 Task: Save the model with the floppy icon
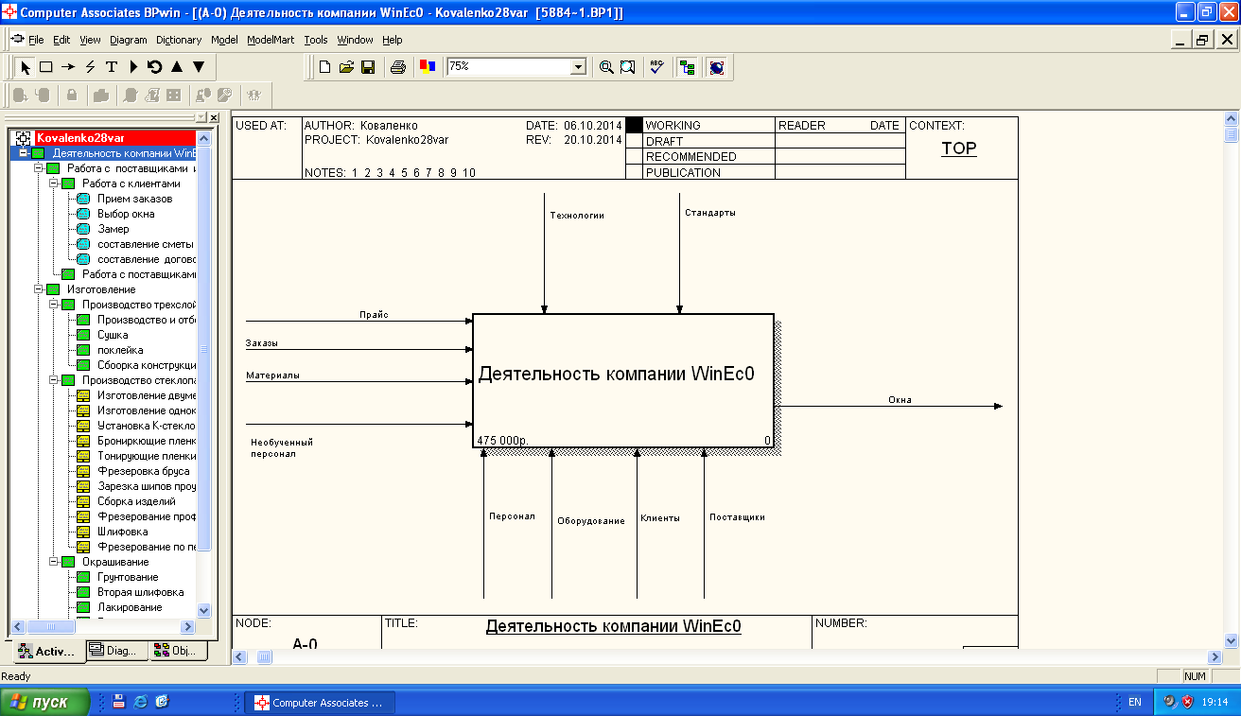pyautogui.click(x=368, y=67)
